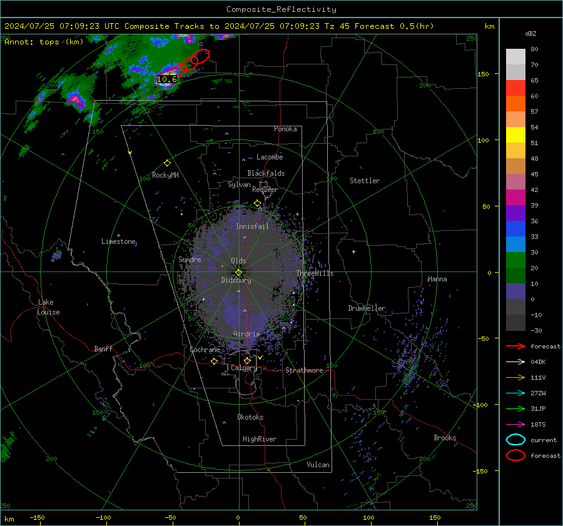563x526 pixels.
Task: Click the Blackfalds label
Action: click(x=266, y=173)
